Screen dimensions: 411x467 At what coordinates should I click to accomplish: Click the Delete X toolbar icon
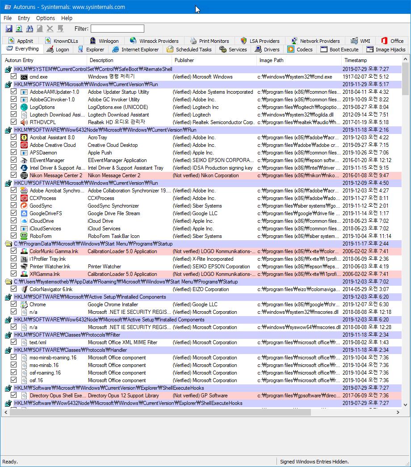coord(50,29)
